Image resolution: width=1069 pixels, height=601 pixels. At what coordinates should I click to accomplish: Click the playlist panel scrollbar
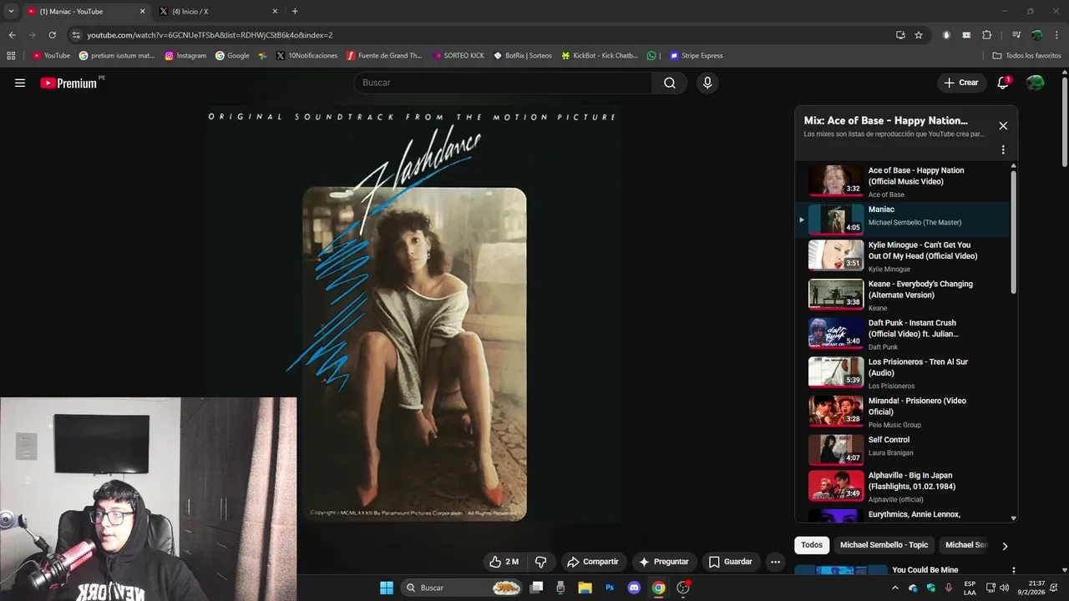click(x=1014, y=234)
